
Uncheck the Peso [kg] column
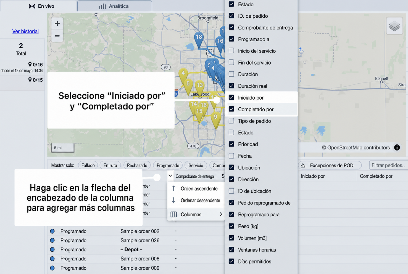[x=231, y=226]
